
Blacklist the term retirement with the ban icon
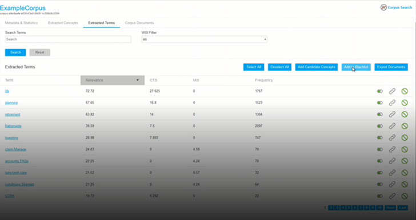(x=405, y=115)
